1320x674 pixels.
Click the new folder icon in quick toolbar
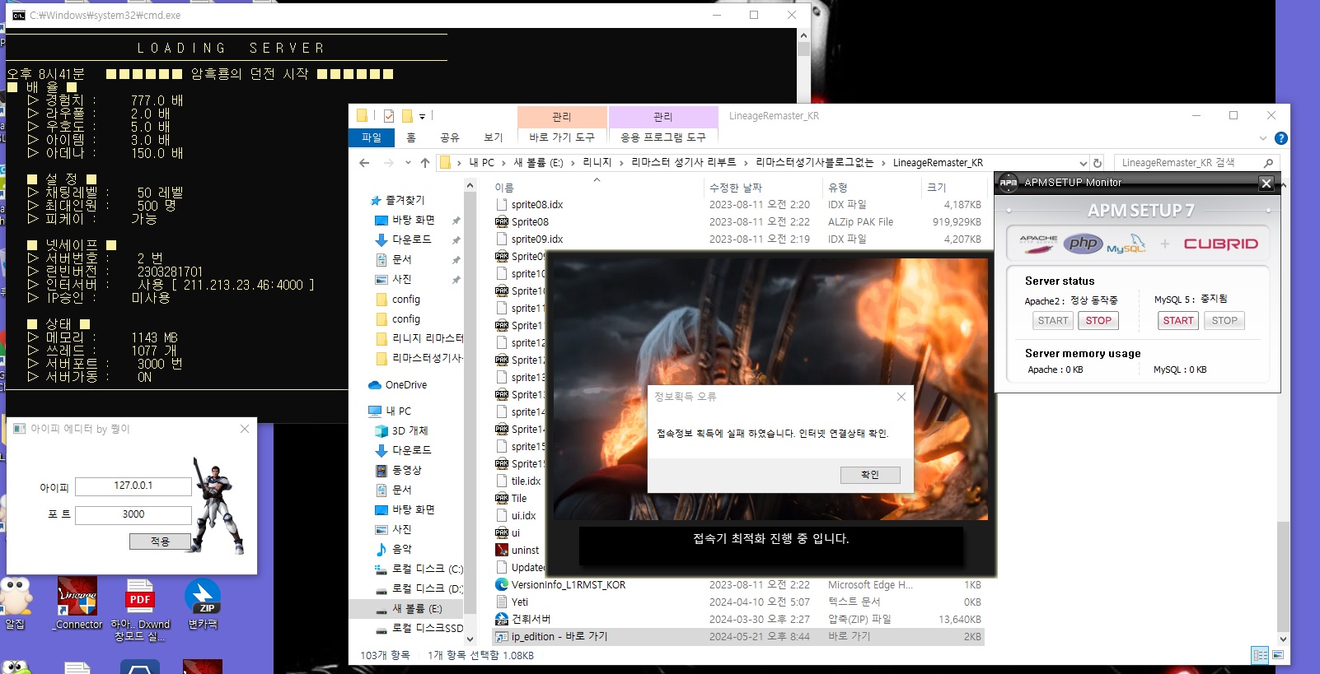pos(407,116)
